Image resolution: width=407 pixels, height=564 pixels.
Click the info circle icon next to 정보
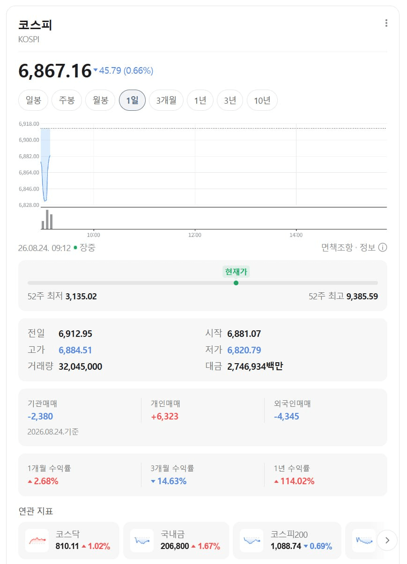coord(382,247)
